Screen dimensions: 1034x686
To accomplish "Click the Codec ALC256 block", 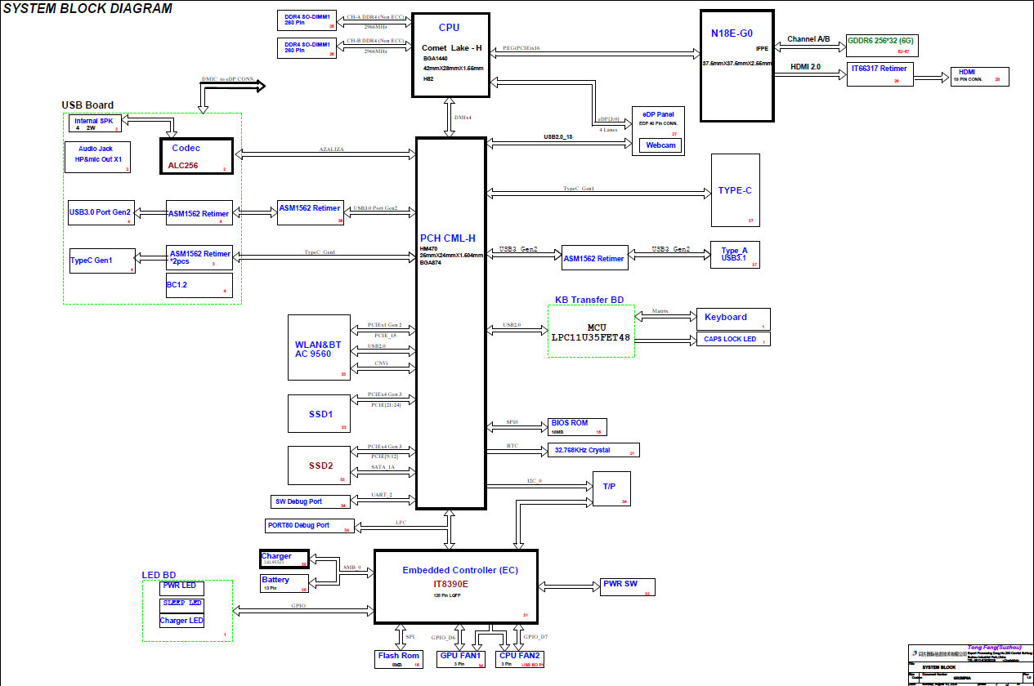I will tap(197, 156).
